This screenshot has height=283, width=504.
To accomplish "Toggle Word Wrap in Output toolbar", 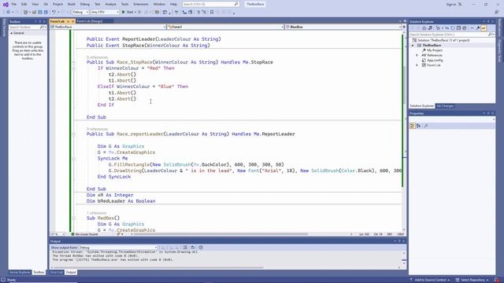I will (x=193, y=248).
